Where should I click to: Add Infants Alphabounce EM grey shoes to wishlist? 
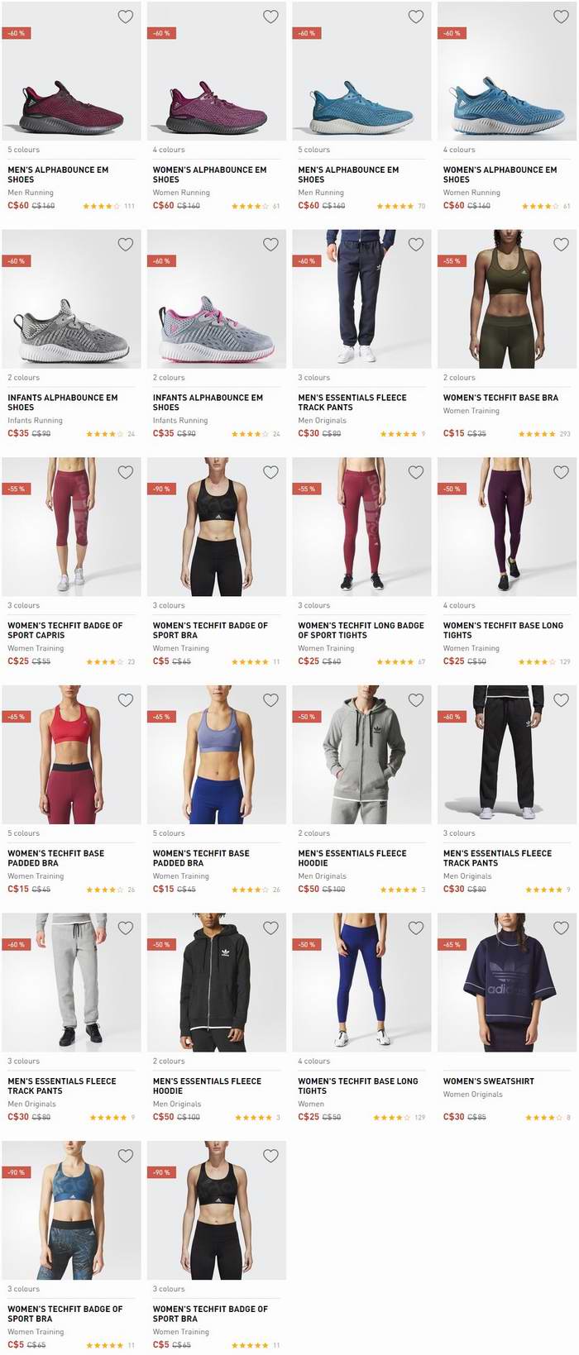pos(126,245)
